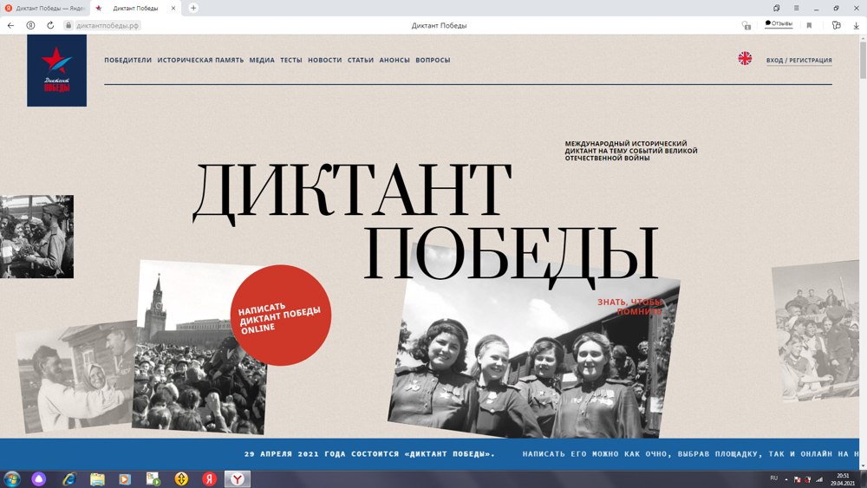Open red Yandex Я taskbar icon
Image resolution: width=867 pixels, height=488 pixels.
209,478
